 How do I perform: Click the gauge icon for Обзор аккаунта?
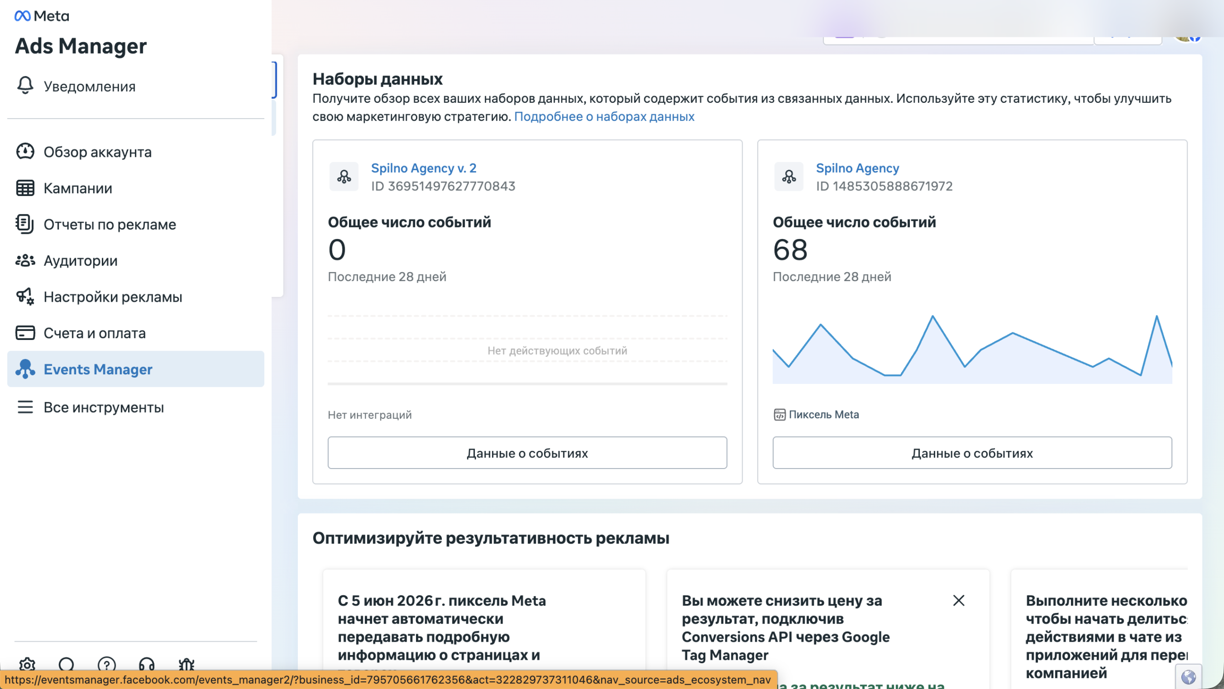pos(25,152)
